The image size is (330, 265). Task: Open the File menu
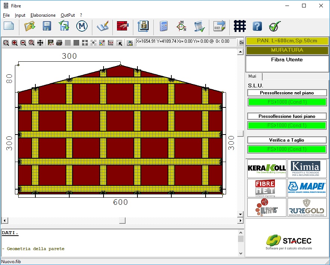tap(6, 15)
